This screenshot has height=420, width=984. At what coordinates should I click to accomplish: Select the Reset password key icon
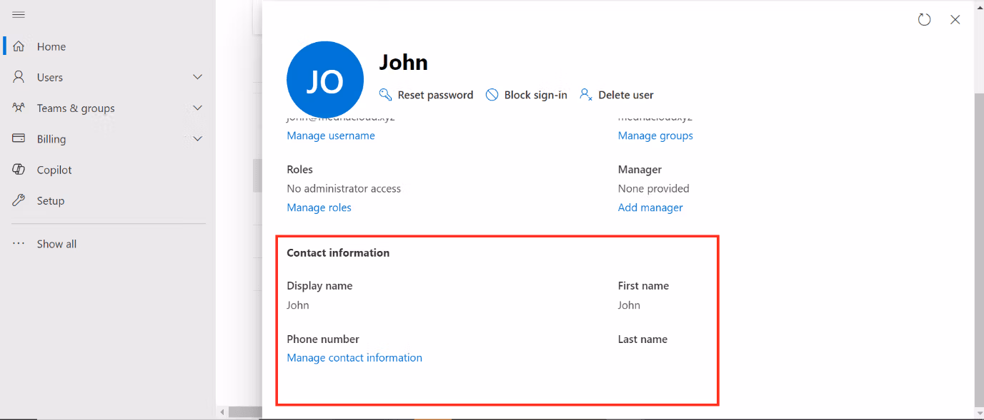(x=386, y=94)
